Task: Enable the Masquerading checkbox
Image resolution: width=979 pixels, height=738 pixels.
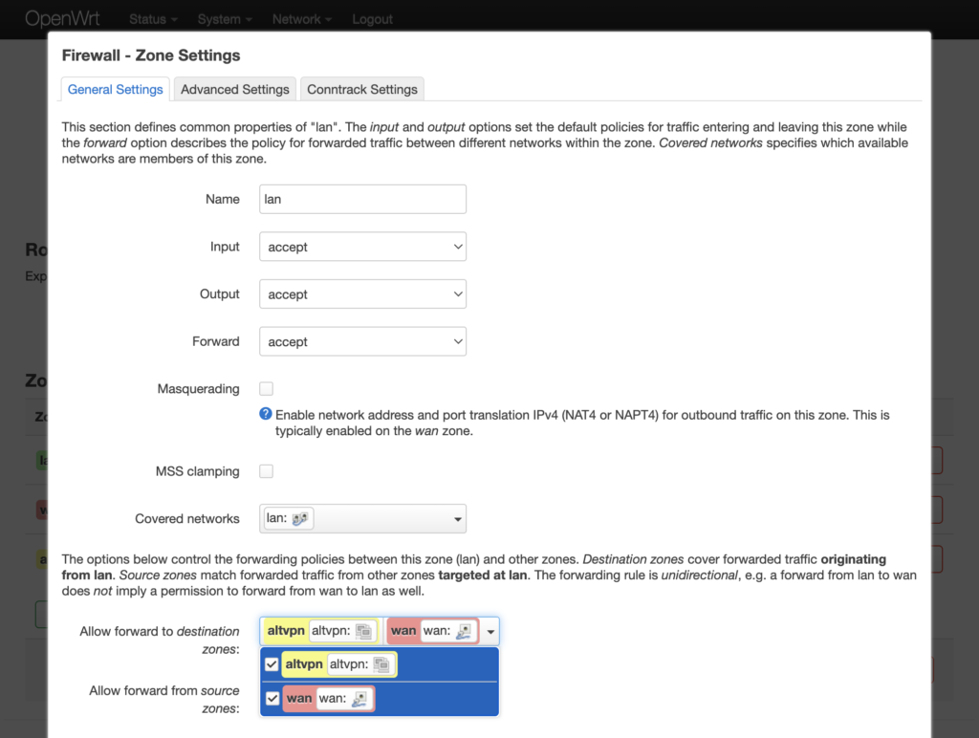Action: click(x=267, y=389)
